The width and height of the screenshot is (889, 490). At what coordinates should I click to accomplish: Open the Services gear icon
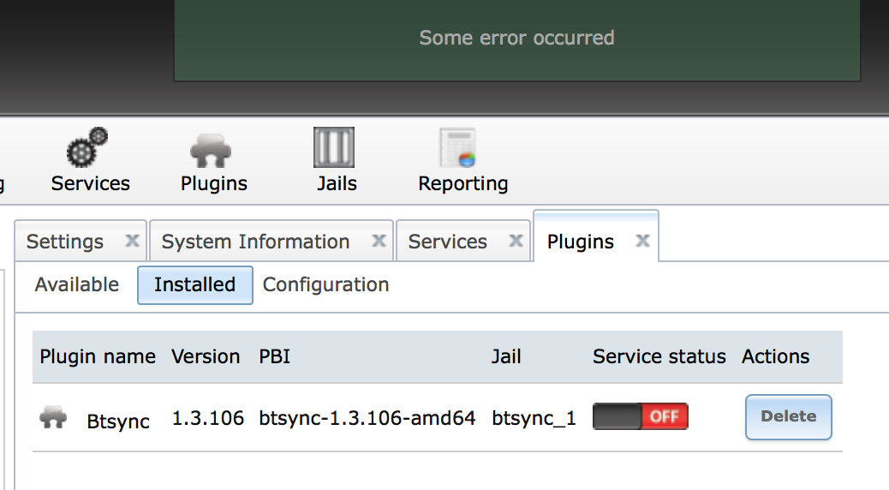click(89, 149)
